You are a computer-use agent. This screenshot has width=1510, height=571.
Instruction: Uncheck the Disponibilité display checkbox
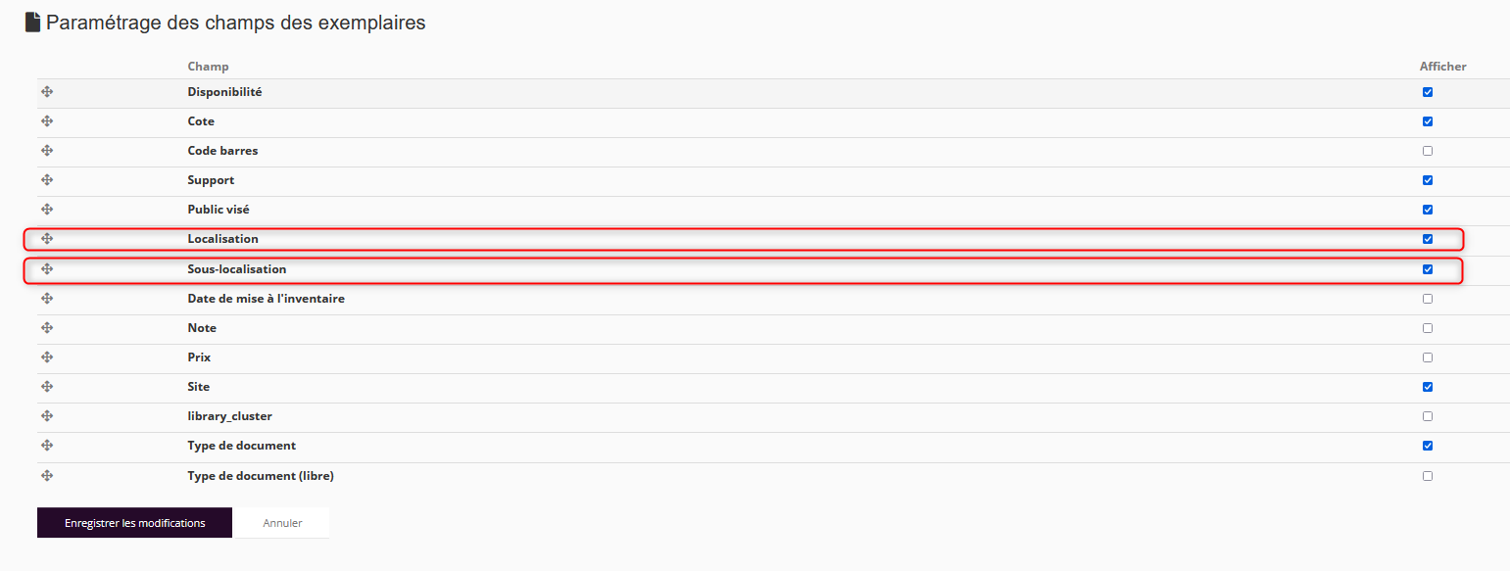click(x=1427, y=92)
